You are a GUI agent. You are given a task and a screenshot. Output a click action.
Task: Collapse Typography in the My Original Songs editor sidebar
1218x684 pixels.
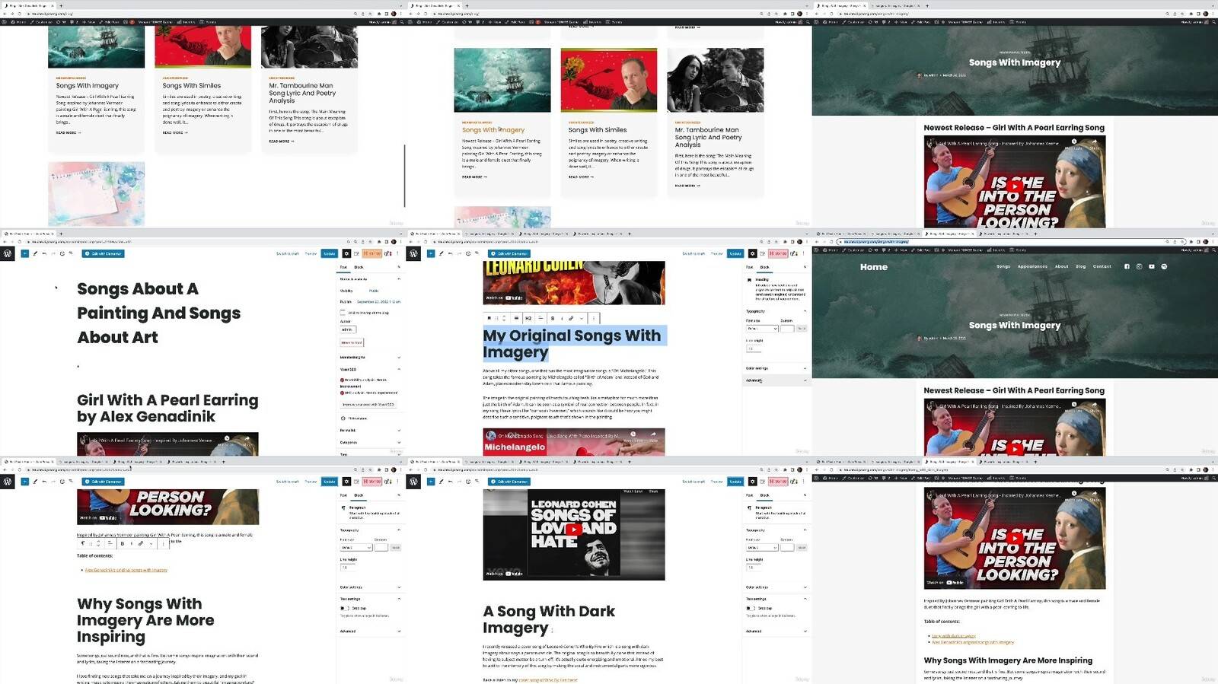click(776, 311)
